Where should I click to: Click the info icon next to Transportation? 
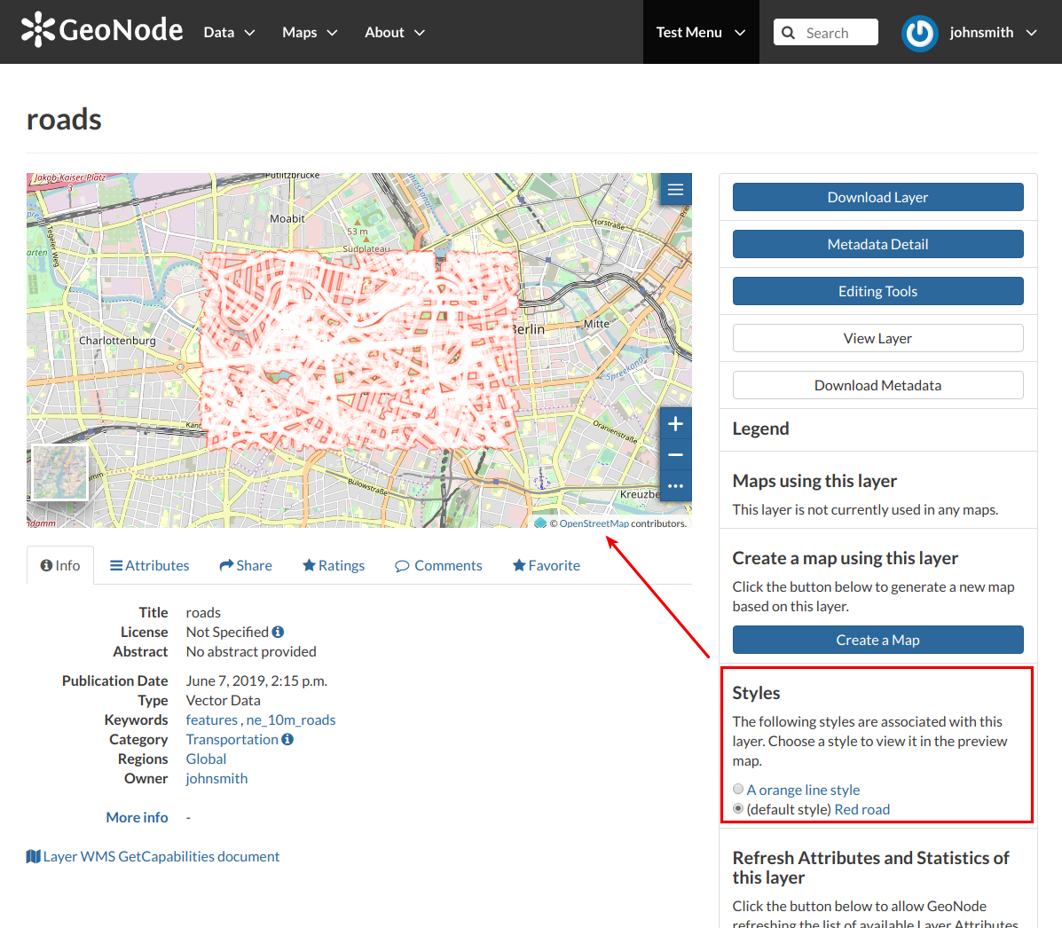(287, 740)
